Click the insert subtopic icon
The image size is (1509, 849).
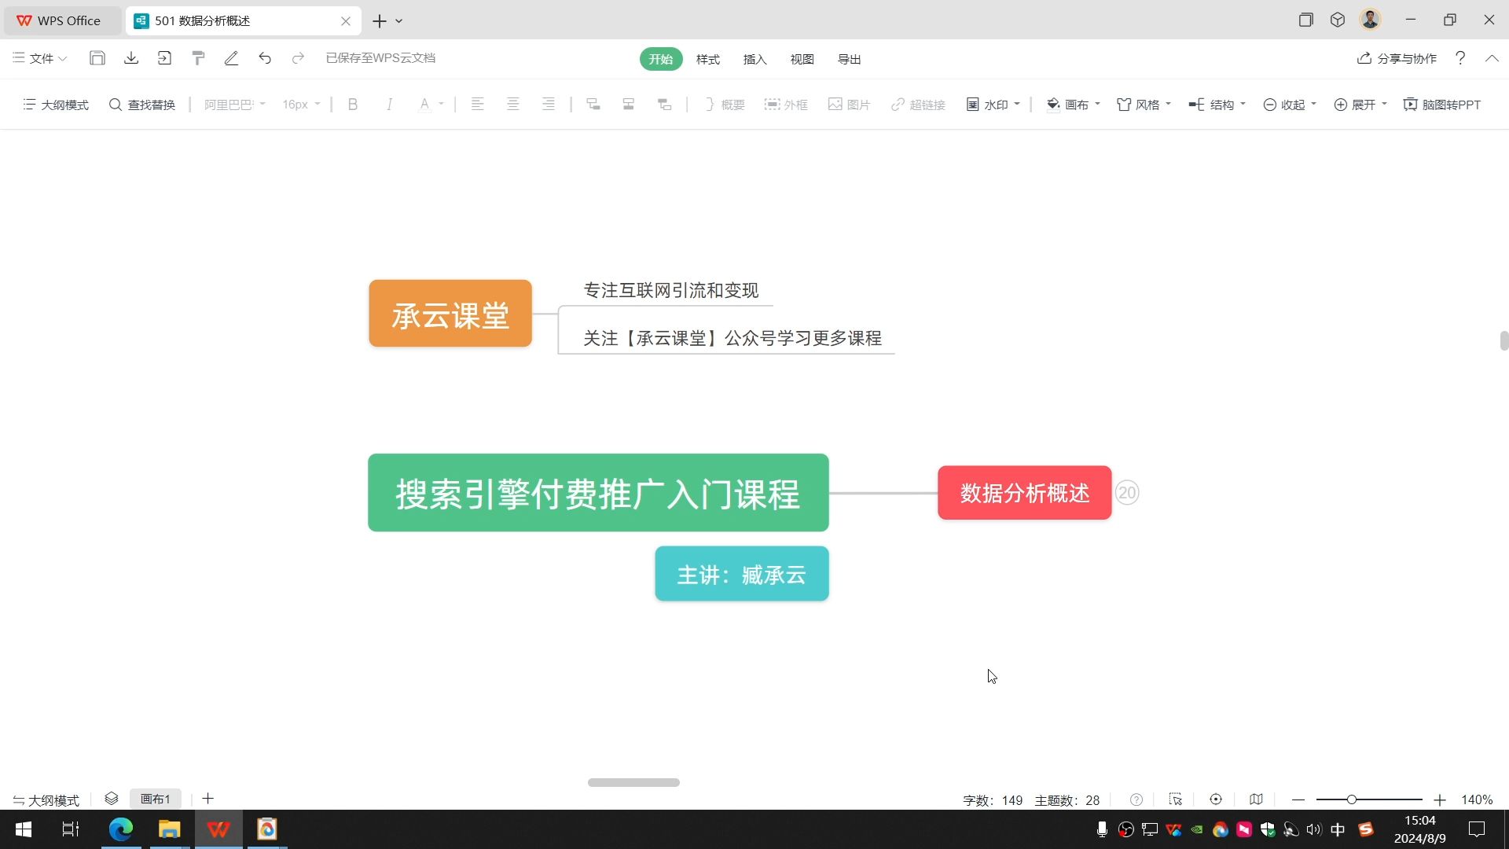[593, 105]
